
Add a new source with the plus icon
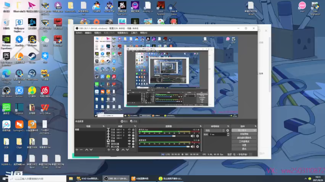[x=109, y=150]
